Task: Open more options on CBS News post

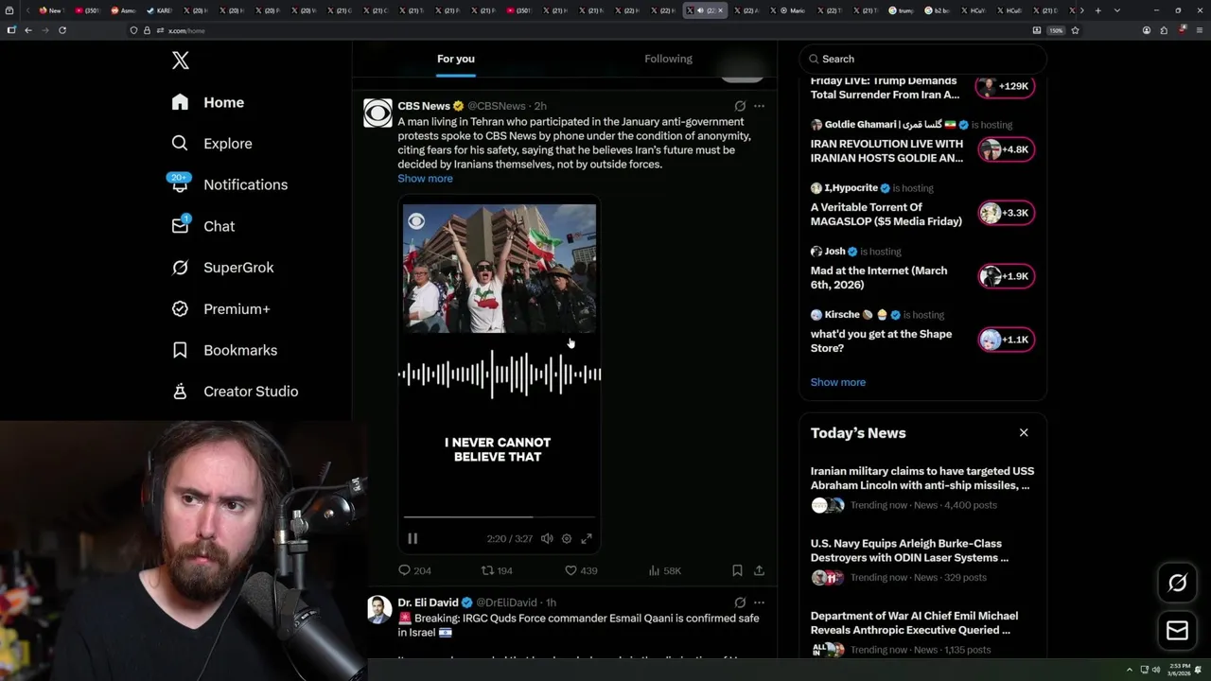Action: [759, 106]
